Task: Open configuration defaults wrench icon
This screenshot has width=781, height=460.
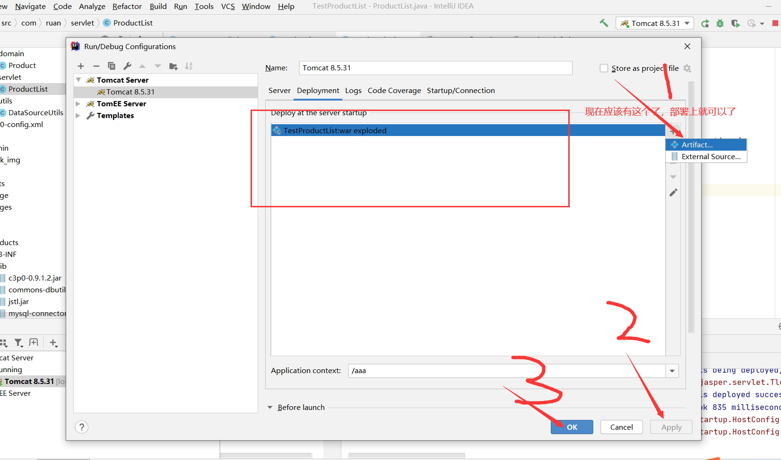Action: click(127, 66)
